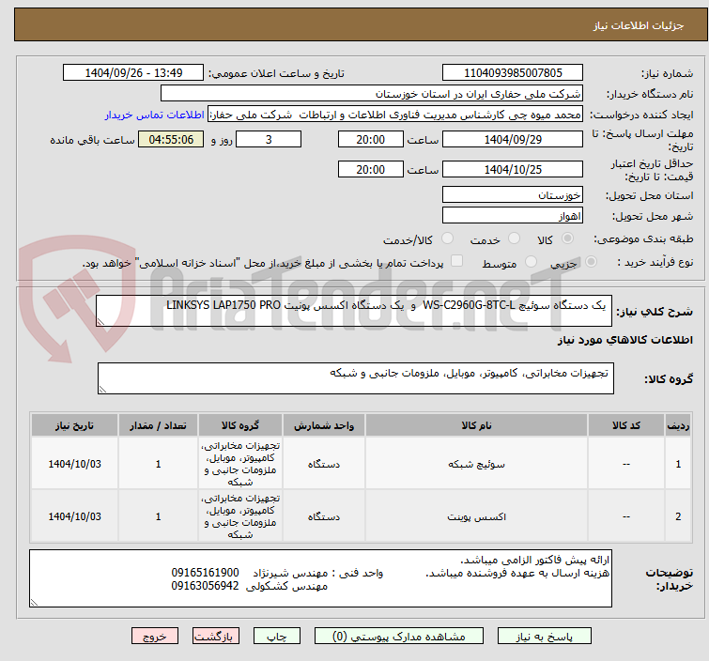Click the سوئیچ شبکه item name cell

tap(477, 464)
